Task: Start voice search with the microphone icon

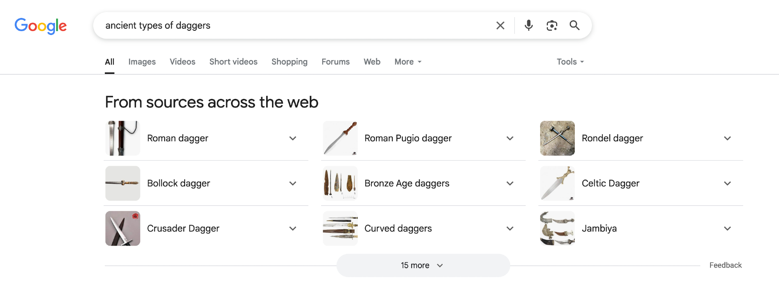Action: pos(528,26)
